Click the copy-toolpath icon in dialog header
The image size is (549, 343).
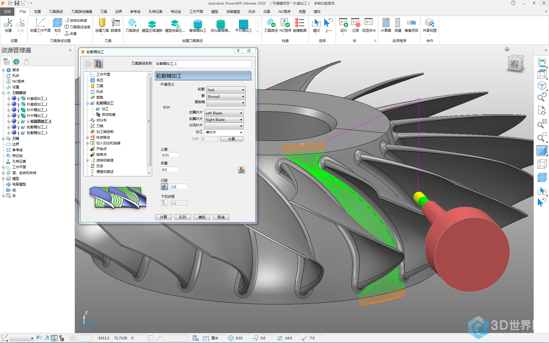(99, 64)
